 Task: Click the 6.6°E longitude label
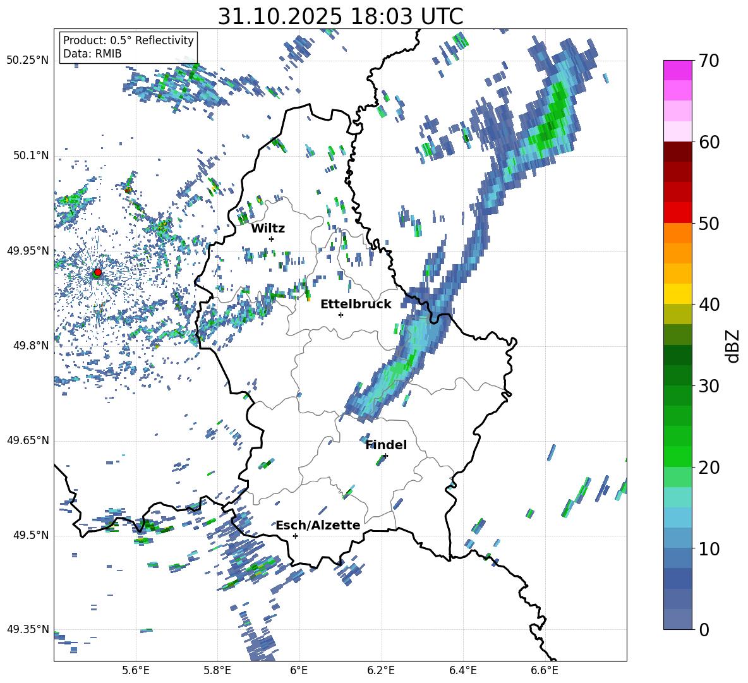click(545, 670)
